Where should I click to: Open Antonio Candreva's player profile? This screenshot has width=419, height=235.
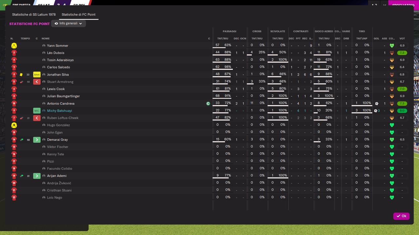(x=61, y=103)
